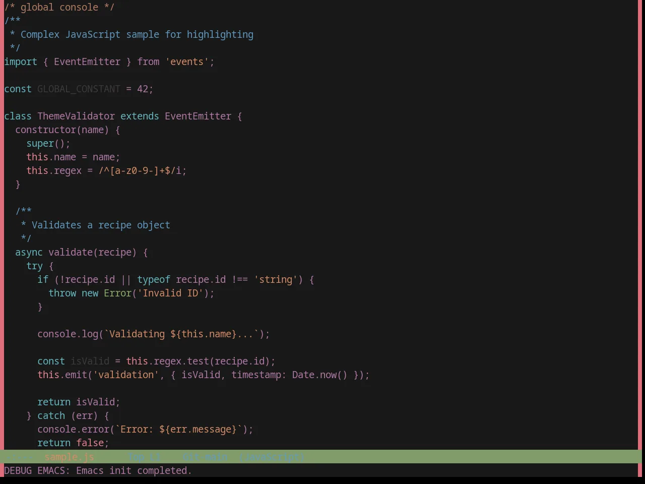
Task: Click the GLOBAL_CONSTANT identifier
Action: (79, 89)
